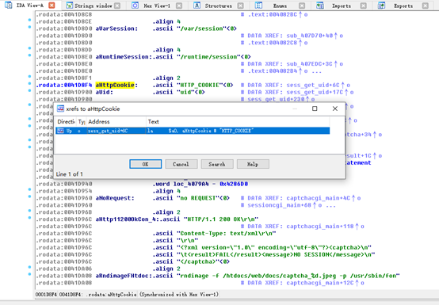Follow xref sub_407D70+40
The height and width of the screenshot is (305, 439).
[x=309, y=36]
